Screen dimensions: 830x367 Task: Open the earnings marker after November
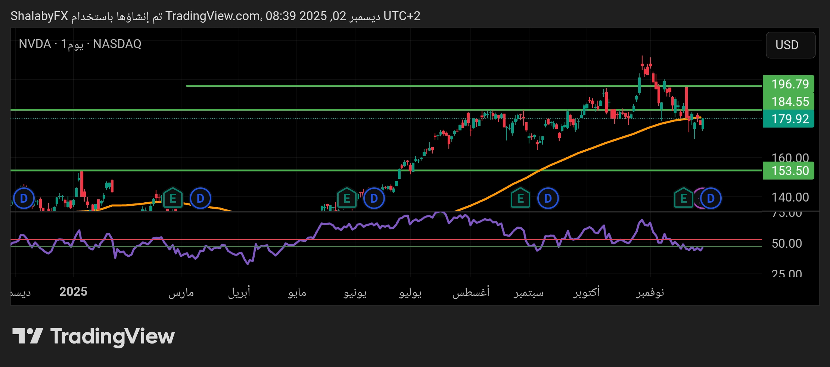684,198
